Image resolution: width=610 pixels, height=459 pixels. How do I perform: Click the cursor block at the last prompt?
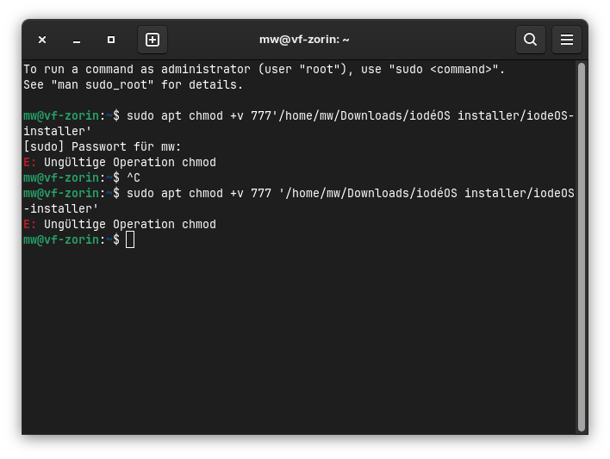pos(130,239)
